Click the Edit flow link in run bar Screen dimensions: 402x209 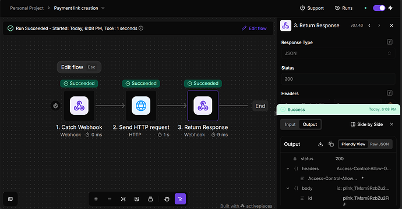254,28
